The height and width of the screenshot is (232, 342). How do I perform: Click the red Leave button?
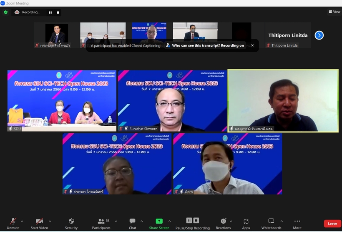[332, 224]
